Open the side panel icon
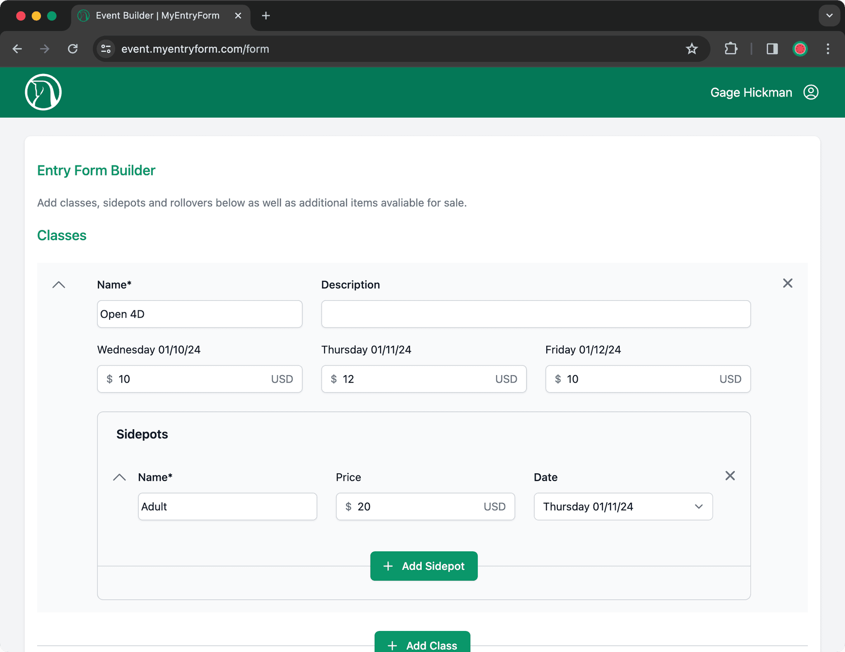This screenshot has height=652, width=845. coord(772,49)
